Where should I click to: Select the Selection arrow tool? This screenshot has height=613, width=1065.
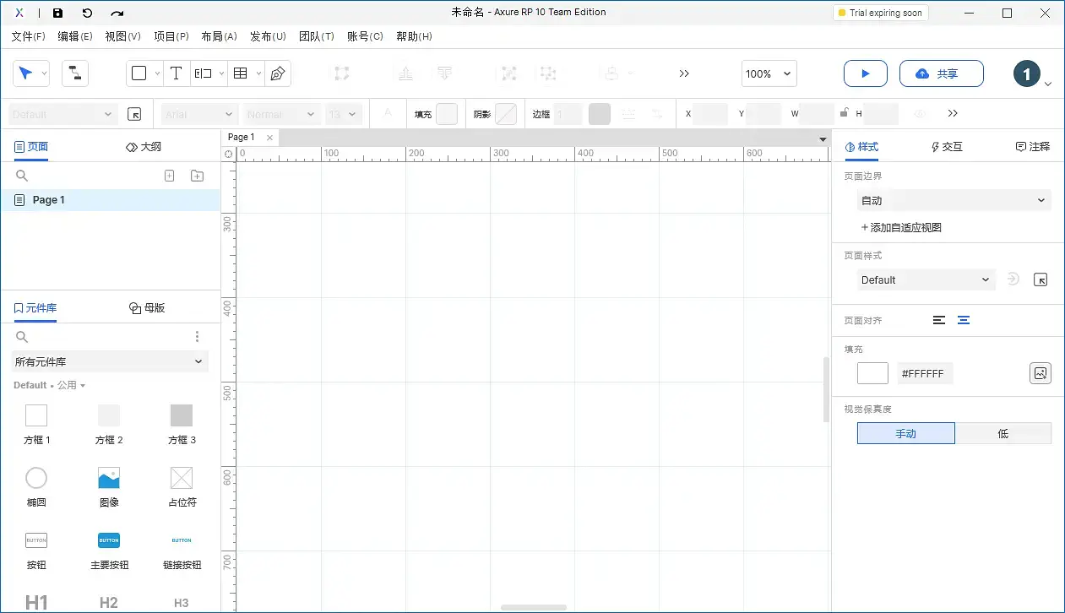click(x=25, y=73)
